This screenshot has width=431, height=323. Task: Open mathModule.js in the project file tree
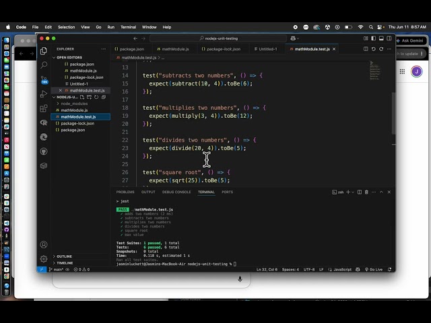click(74, 110)
